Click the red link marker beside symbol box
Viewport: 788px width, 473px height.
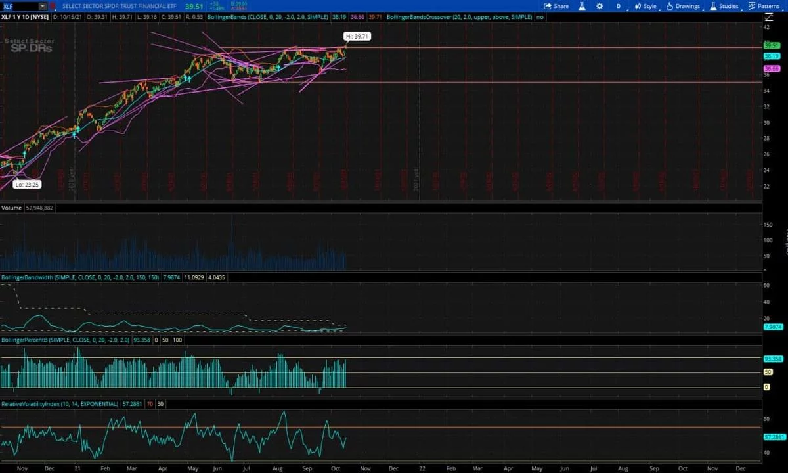pos(53,6)
